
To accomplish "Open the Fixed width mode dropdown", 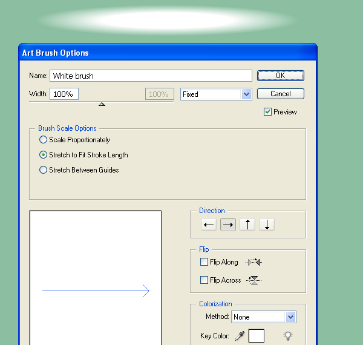I will tap(216, 94).
